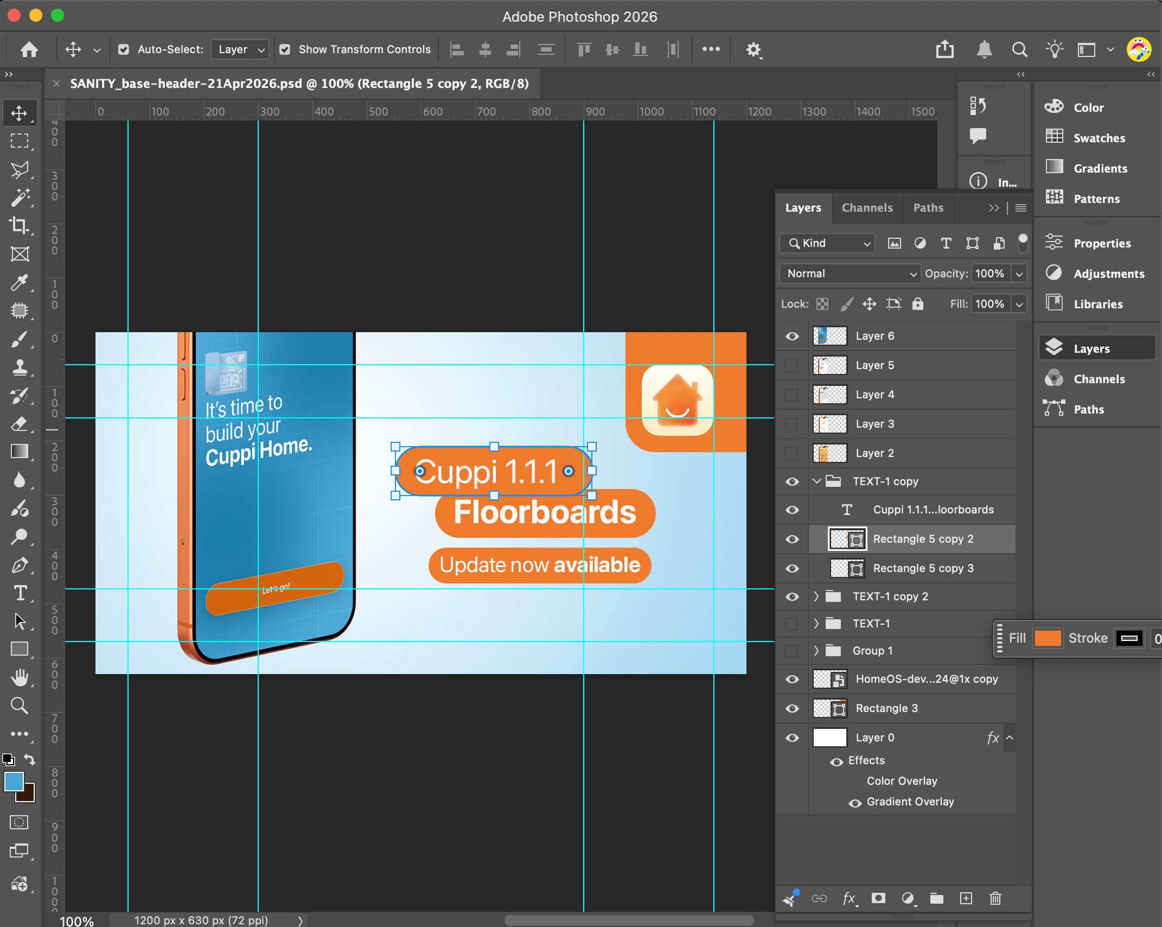
Task: Open the Search magnifier in top bar
Action: [1019, 49]
